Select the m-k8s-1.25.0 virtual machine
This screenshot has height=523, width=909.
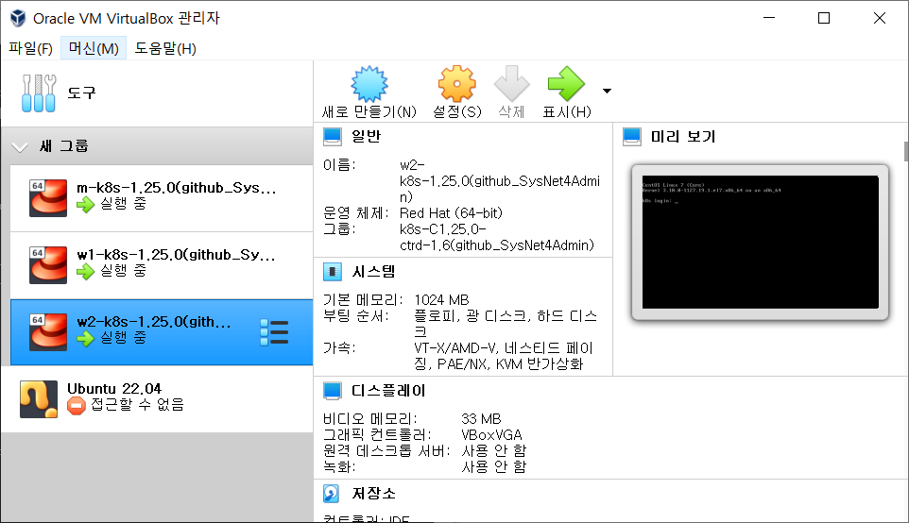point(162,198)
